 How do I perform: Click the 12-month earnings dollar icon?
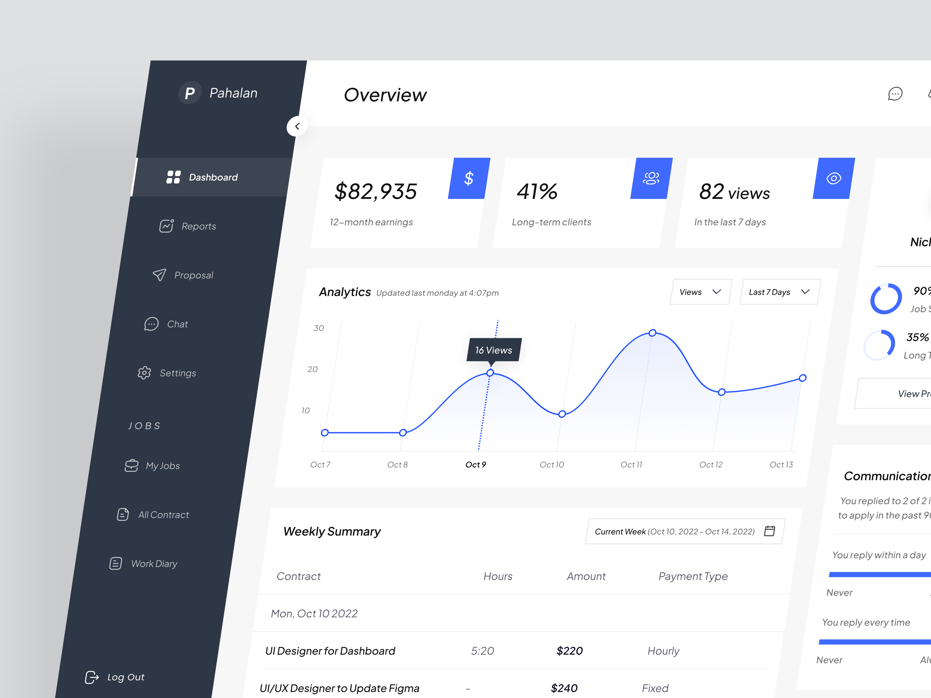point(468,178)
